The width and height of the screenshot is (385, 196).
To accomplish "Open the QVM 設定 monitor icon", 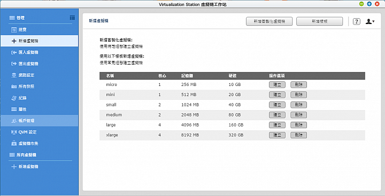I will pos(14,132).
